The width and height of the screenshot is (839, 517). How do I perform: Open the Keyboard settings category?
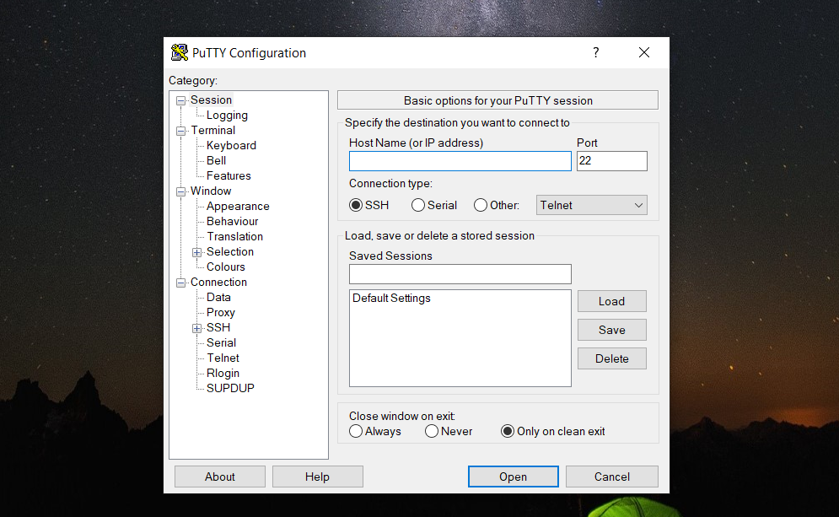click(231, 146)
